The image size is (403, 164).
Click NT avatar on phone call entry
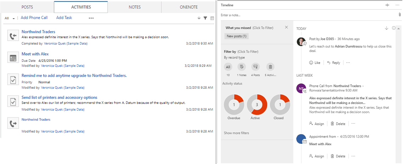coord(301,88)
